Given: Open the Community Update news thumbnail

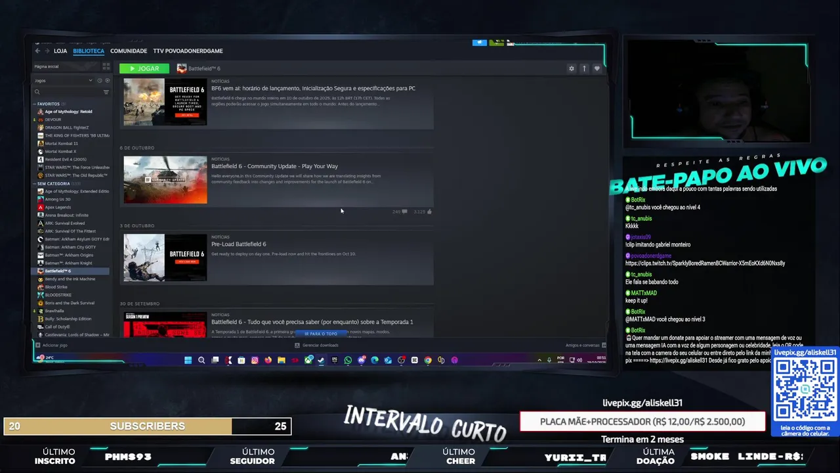Looking at the screenshot, I should (x=165, y=179).
